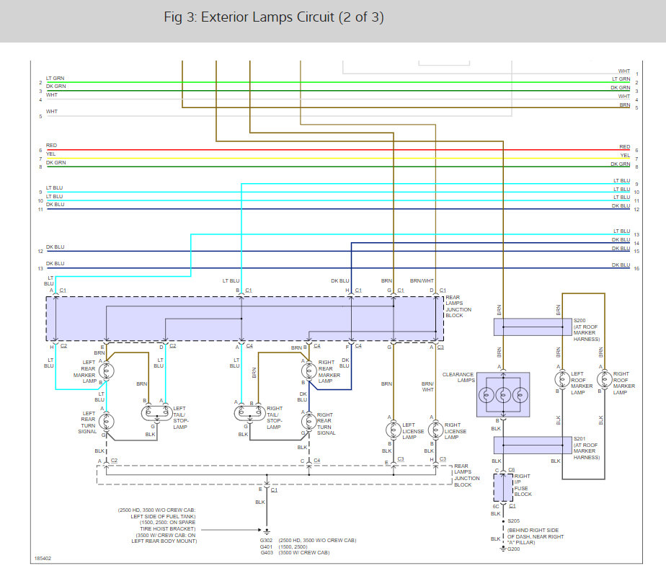This screenshot has width=666, height=576.
Task: Click the yellow wire line
Action: click(332, 159)
